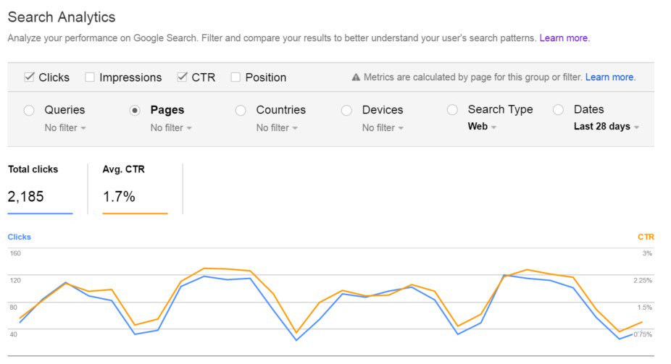Click the warning triangle icon beside metrics notice
Viewport: 671px width, 364px height.
pyautogui.click(x=356, y=77)
